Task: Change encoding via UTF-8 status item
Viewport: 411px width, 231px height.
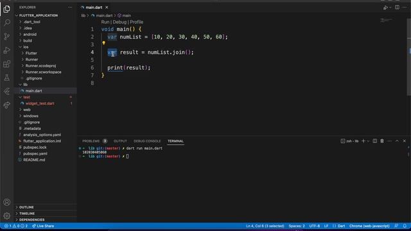Action: pos(314,226)
